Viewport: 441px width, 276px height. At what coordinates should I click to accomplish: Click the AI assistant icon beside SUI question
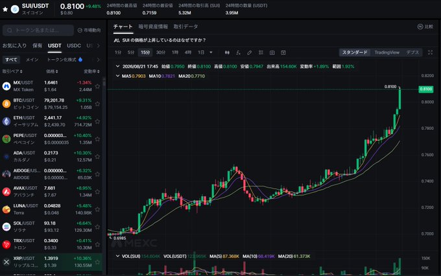point(117,40)
